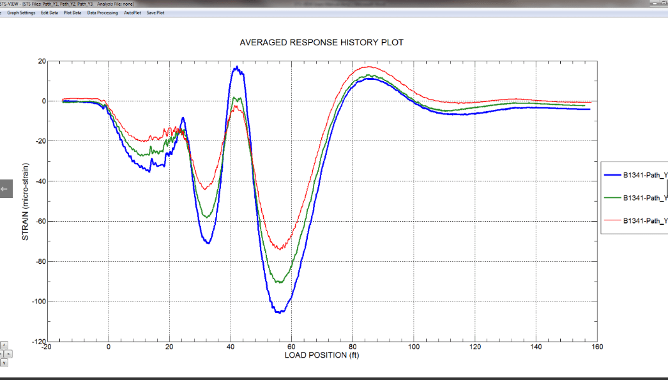The height and width of the screenshot is (380, 668).
Task: Click the blue line swatch in legend
Action: (612, 174)
